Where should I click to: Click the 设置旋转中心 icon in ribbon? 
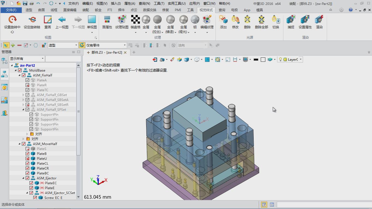pos(12,20)
